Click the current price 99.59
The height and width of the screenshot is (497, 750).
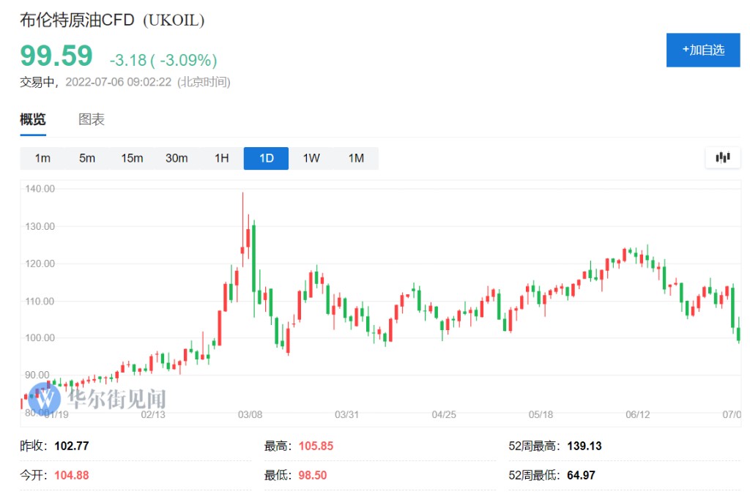pos(56,56)
